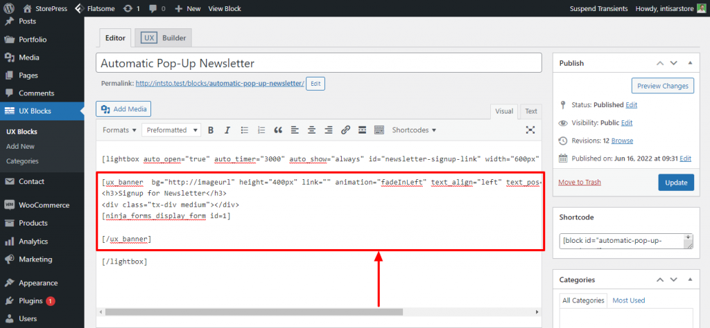Align text right
The width and height of the screenshot is (710, 328).
click(x=329, y=130)
